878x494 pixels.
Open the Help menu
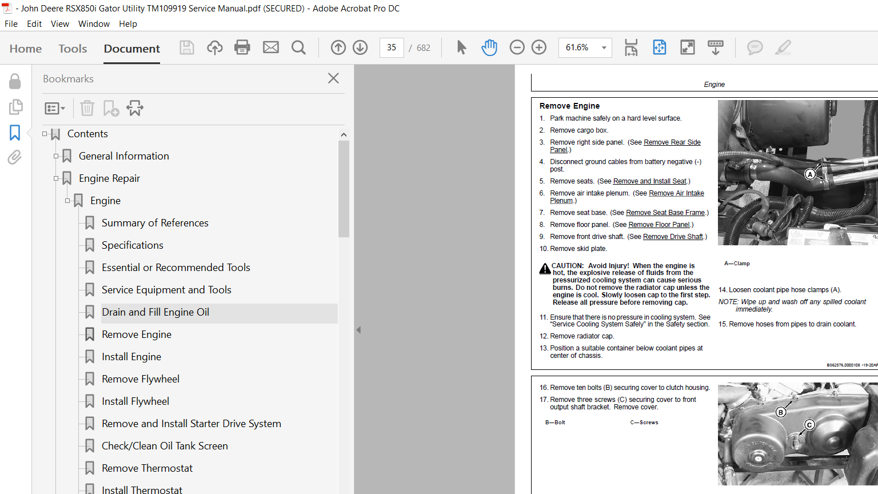pyautogui.click(x=128, y=24)
